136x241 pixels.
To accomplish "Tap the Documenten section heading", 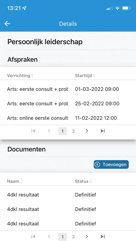I will pos(26,149).
